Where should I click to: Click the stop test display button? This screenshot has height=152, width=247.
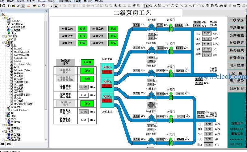pos(56,6)
